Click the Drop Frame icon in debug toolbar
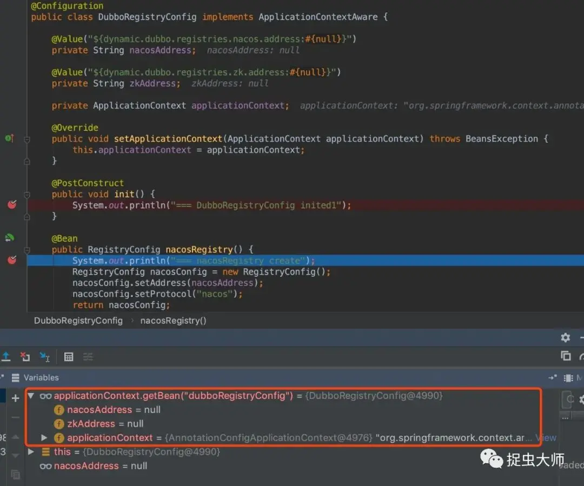This screenshot has width=584, height=486. click(25, 357)
